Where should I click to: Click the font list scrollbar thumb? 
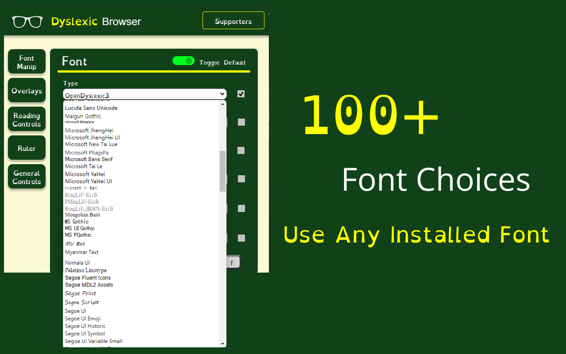(x=223, y=171)
